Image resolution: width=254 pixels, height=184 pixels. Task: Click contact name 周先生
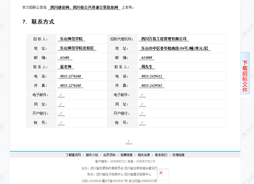[147, 67]
